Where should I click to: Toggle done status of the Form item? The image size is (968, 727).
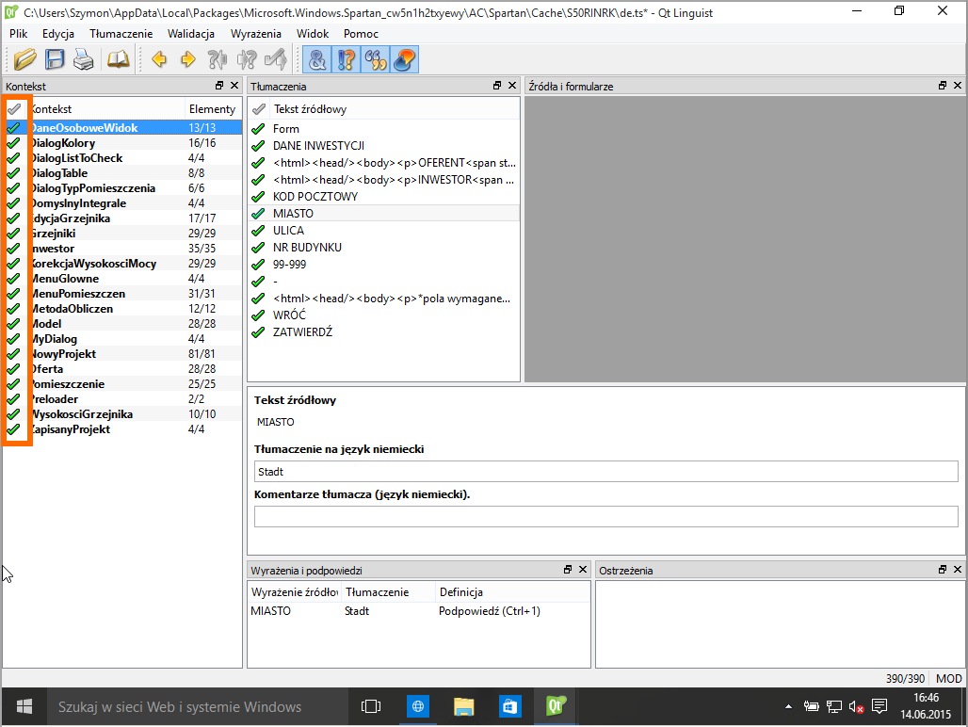[258, 129]
